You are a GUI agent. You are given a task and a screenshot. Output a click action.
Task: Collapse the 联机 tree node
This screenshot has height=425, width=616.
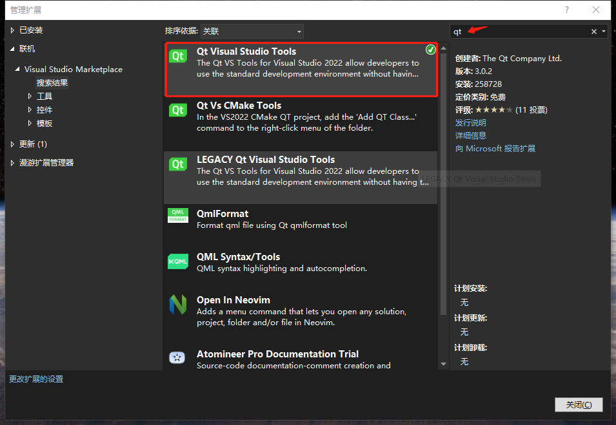[x=12, y=48]
